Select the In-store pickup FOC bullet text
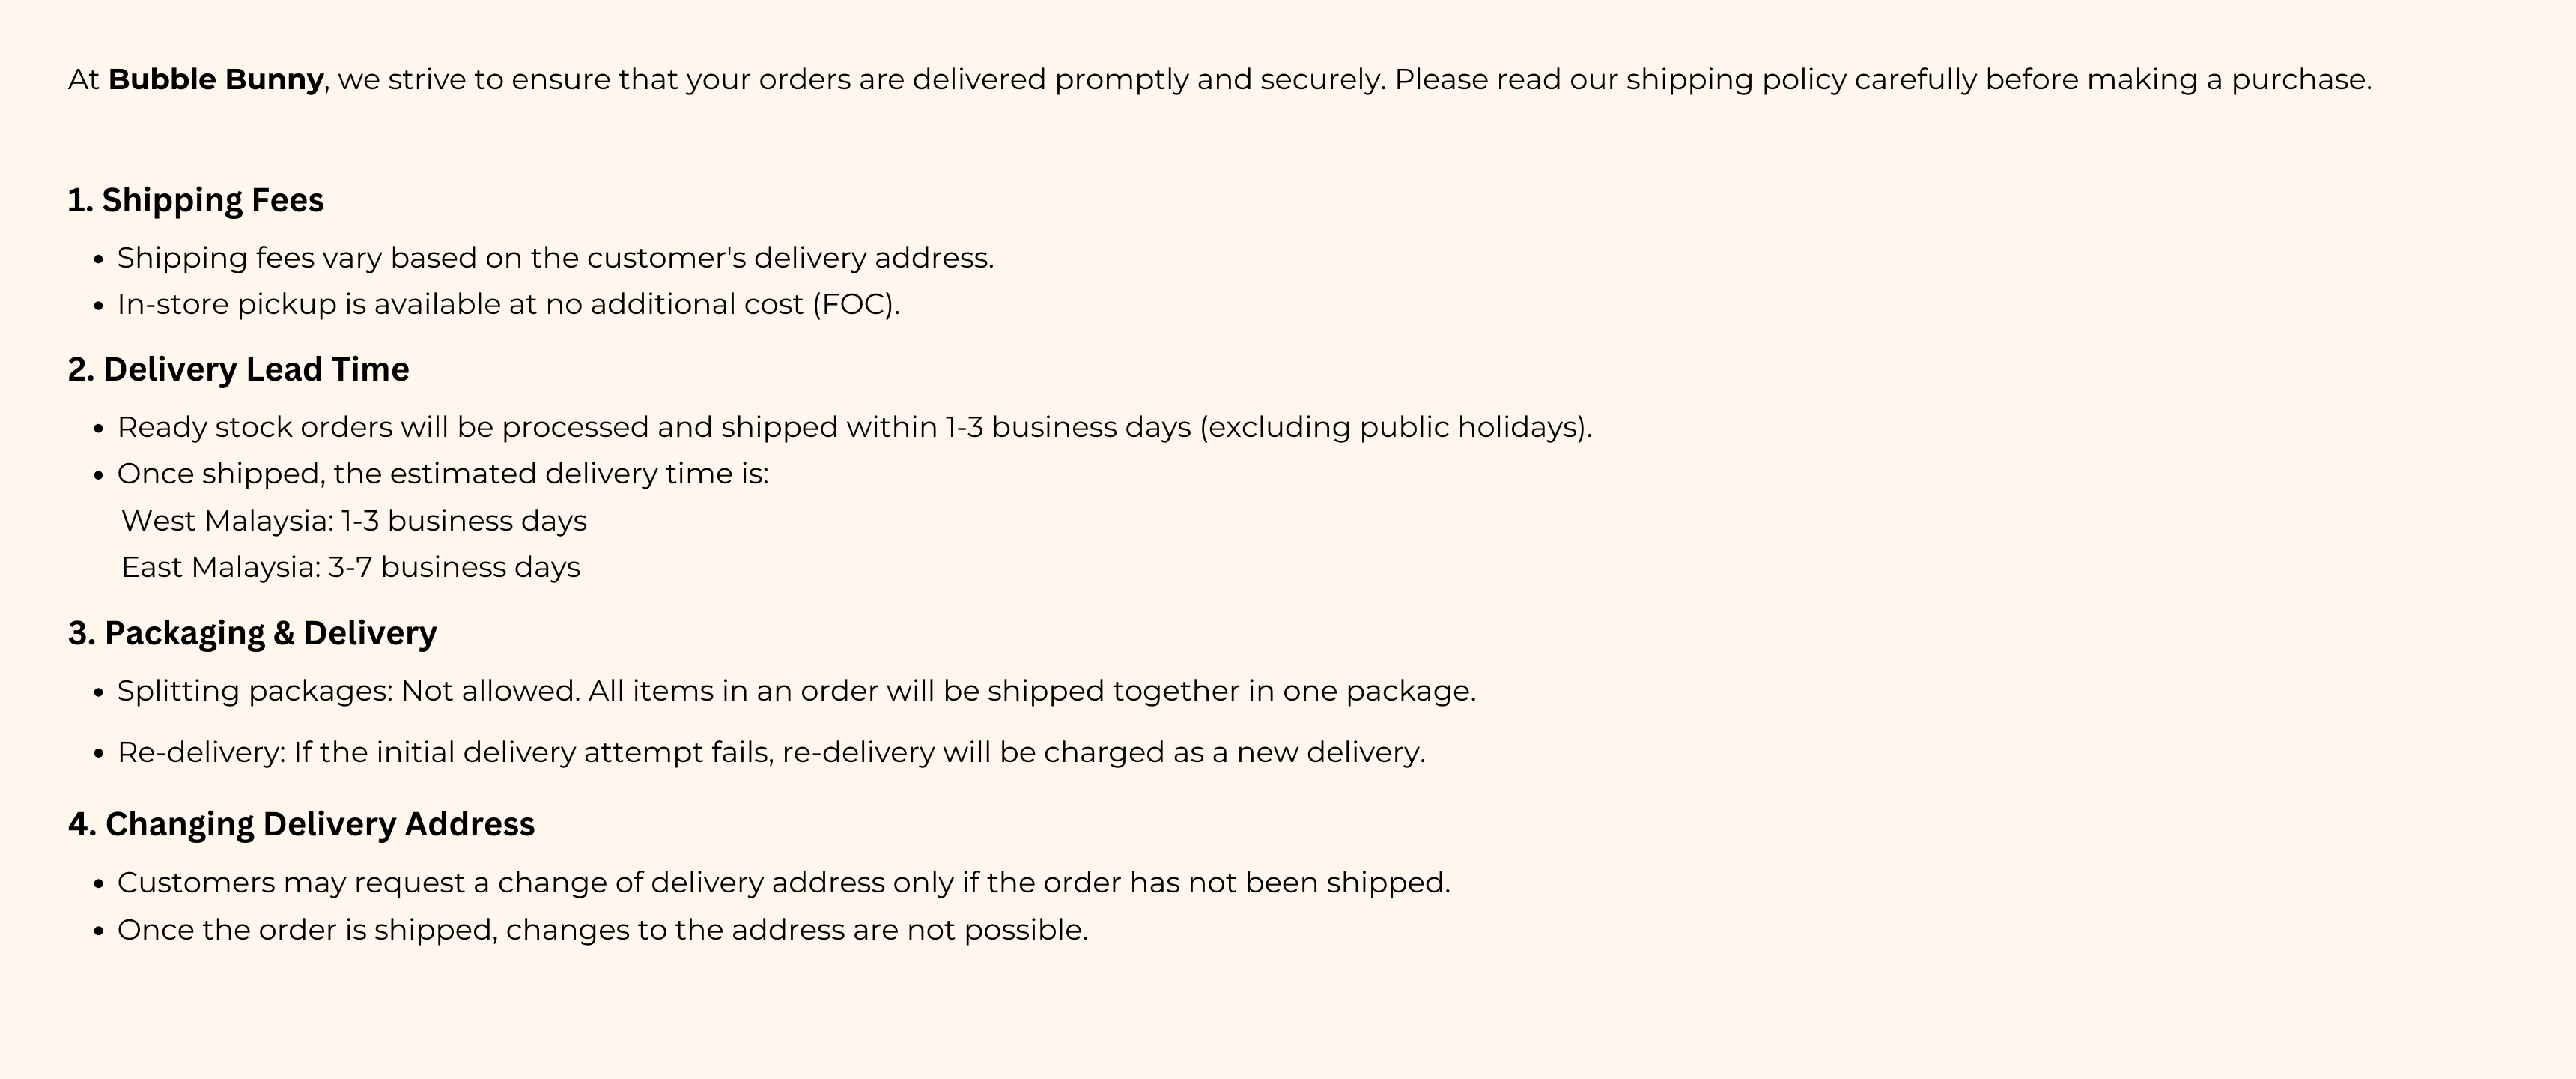Image resolution: width=2576 pixels, height=1079 pixels. click(x=509, y=304)
